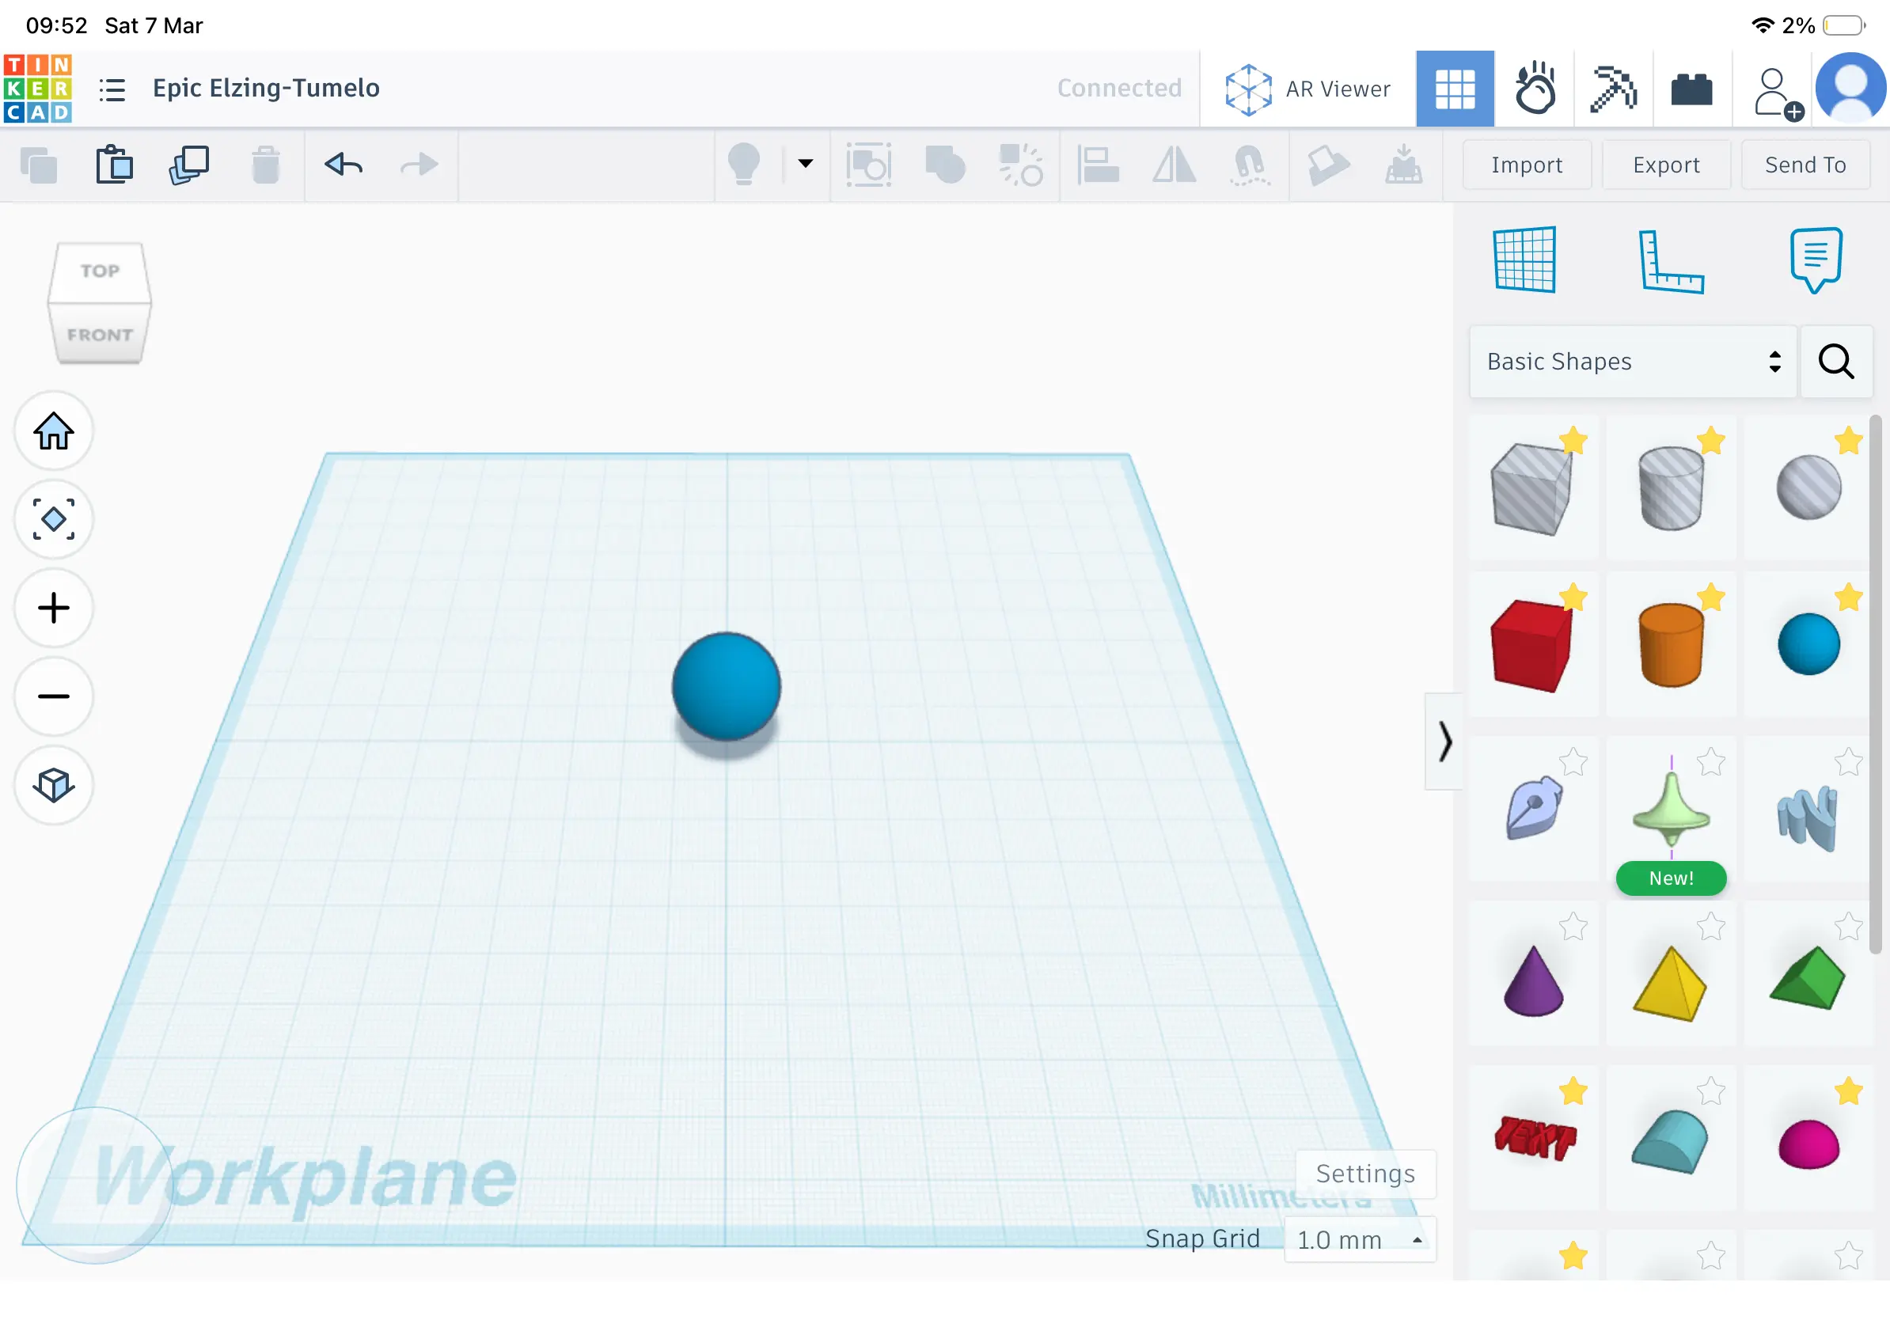Image resolution: width=1890 pixels, height=1320 pixels.
Task: Fit all in view
Action: point(54,519)
